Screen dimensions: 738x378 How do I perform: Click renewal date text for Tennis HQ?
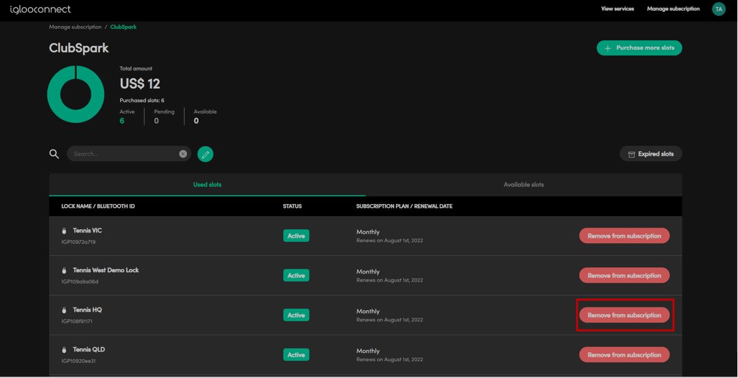tap(389, 319)
